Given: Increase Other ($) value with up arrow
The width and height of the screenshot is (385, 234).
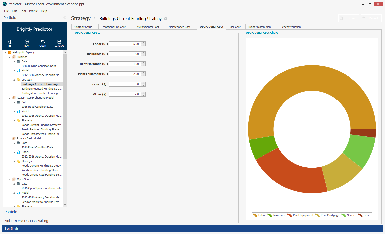Looking at the screenshot, I should pos(143,93).
